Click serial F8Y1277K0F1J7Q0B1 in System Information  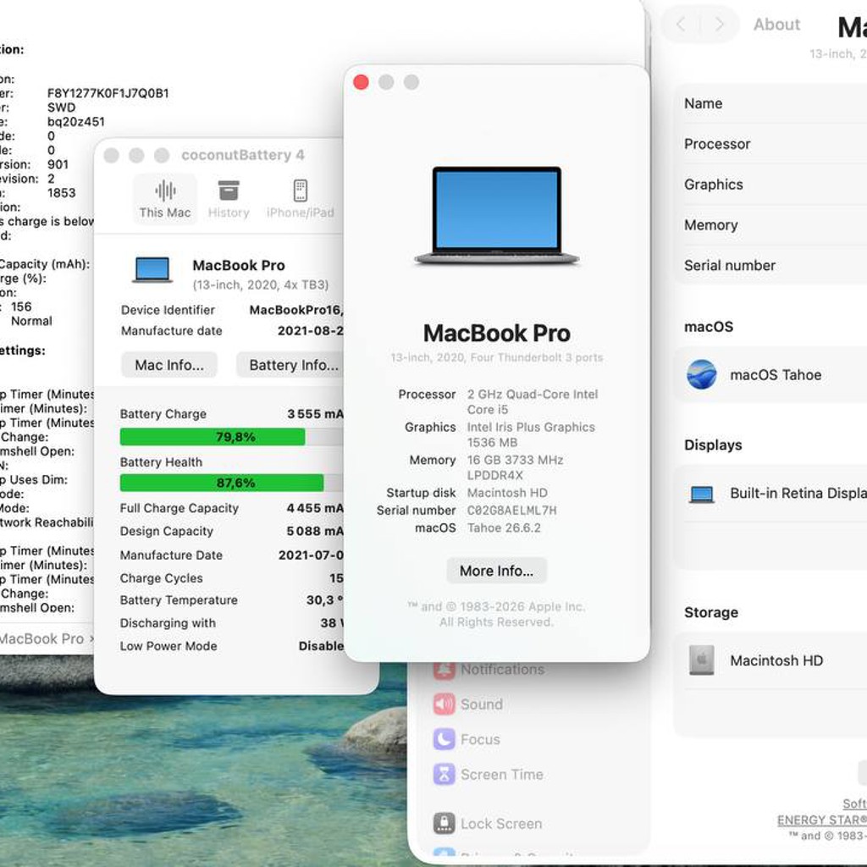click(x=108, y=93)
